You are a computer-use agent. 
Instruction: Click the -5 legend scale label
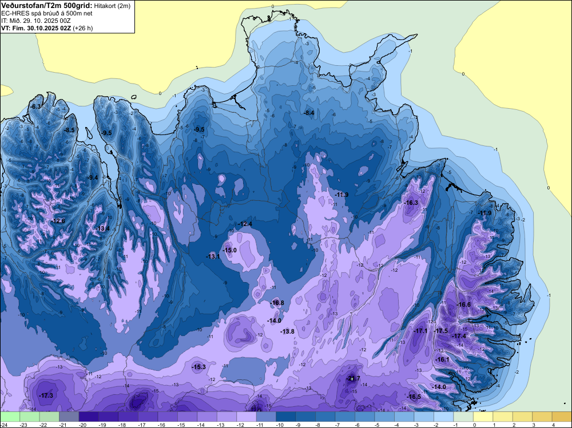(x=378, y=425)
